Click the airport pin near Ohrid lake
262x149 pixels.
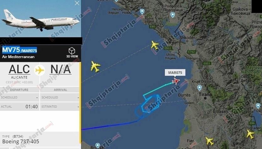(x=258, y=106)
